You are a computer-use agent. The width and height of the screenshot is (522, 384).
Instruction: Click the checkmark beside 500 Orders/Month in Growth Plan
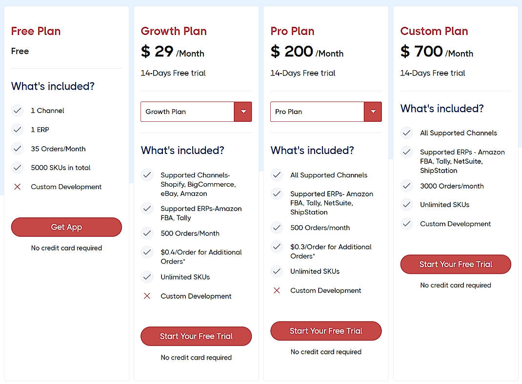click(147, 233)
